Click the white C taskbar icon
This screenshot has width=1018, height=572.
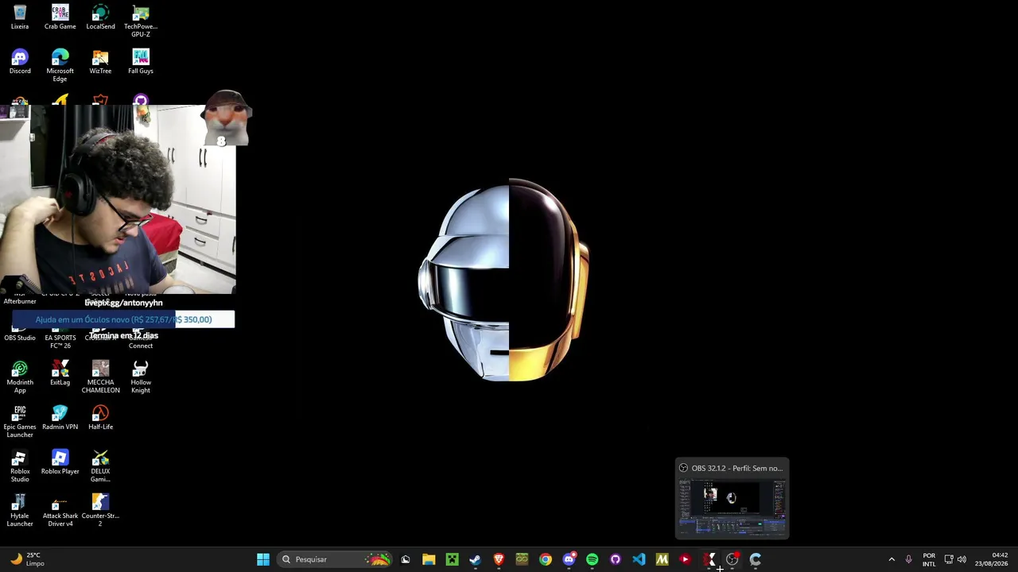(755, 559)
